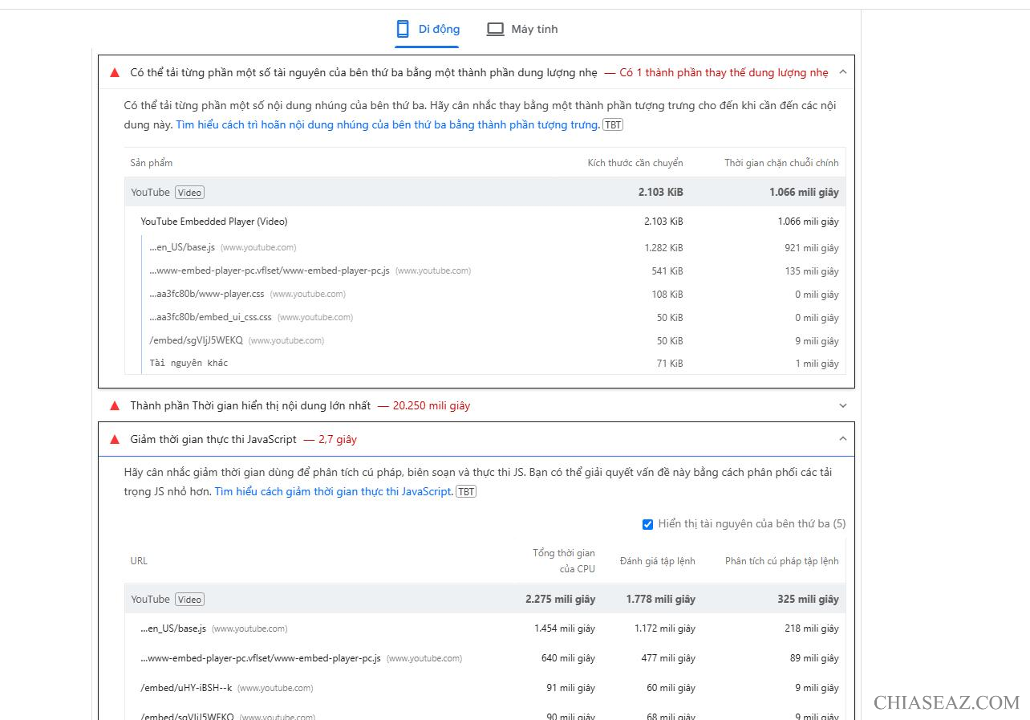Click URL column header
The image size is (1030, 720).
click(139, 561)
